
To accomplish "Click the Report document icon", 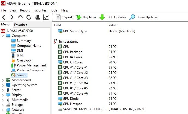I will 58,17.
